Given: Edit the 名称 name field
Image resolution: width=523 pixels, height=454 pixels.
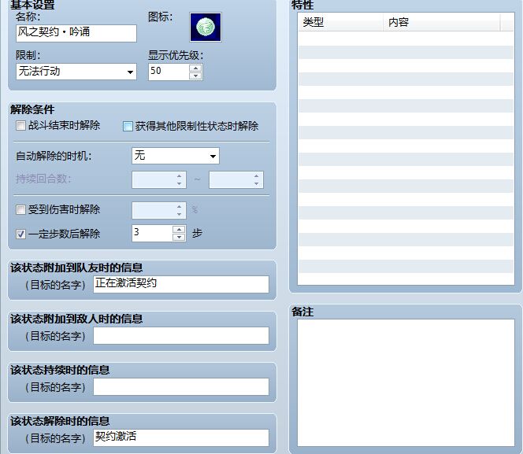Looking at the screenshot, I should [x=76, y=33].
